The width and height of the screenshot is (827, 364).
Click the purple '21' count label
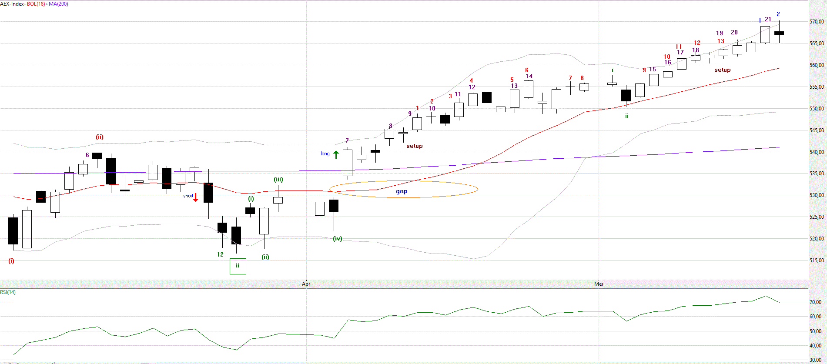tap(768, 19)
